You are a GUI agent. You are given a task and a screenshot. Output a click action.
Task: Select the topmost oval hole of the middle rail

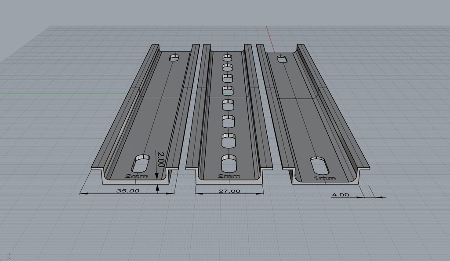pyautogui.click(x=227, y=57)
